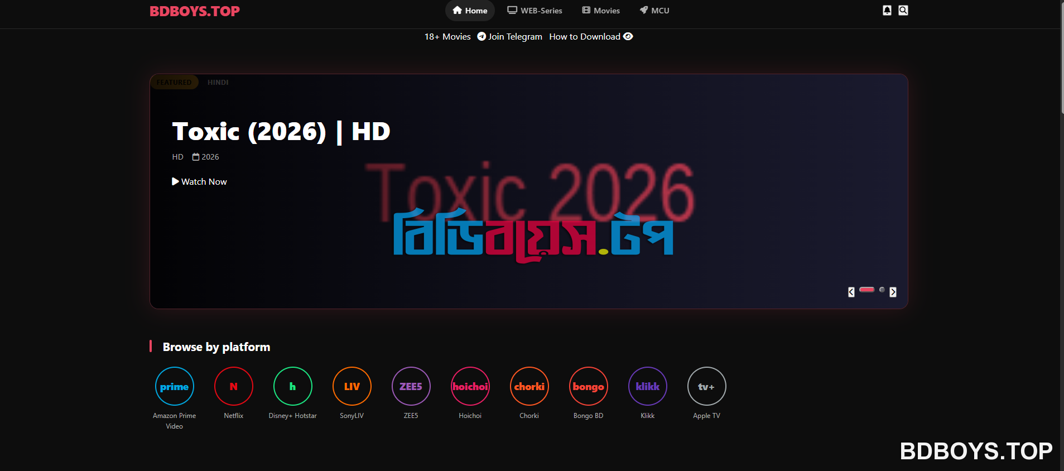Open the SonyLIV platform icon
Image resolution: width=1064 pixels, height=471 pixels.
pos(352,386)
